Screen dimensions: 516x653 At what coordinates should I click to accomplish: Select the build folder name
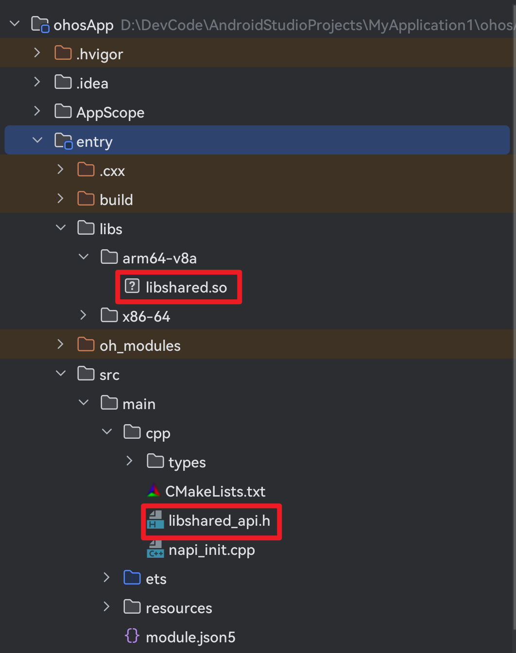pos(116,200)
